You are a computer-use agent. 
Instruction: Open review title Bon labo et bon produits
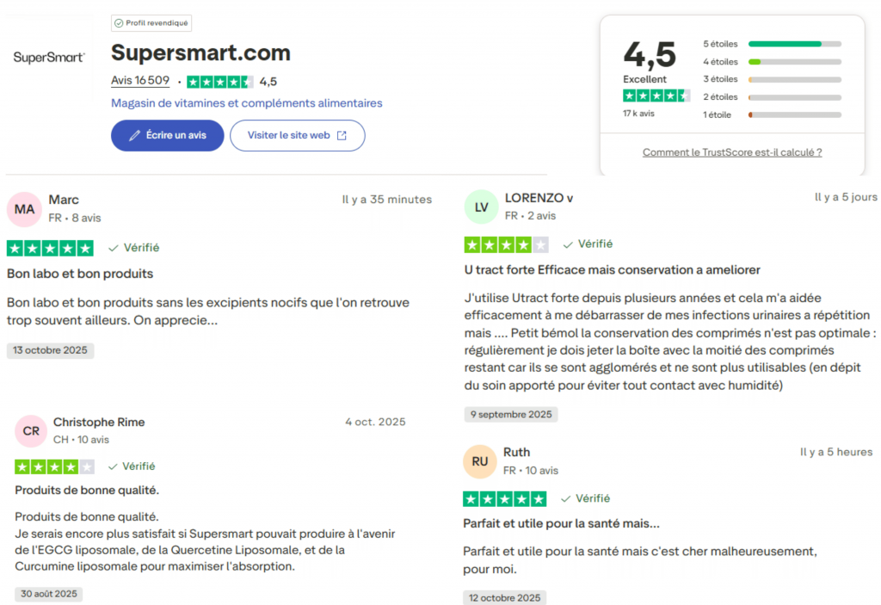80,274
